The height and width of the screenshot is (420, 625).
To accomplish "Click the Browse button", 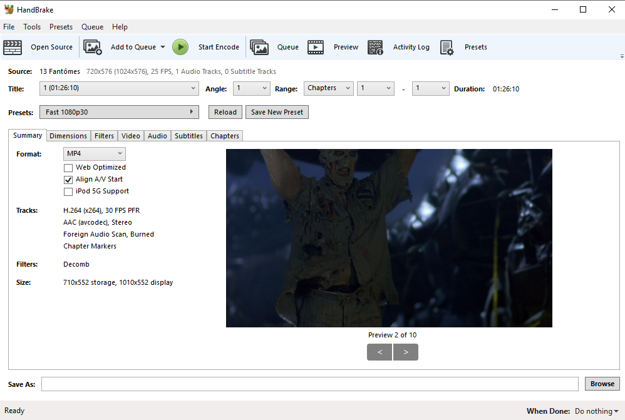I will tap(602, 384).
